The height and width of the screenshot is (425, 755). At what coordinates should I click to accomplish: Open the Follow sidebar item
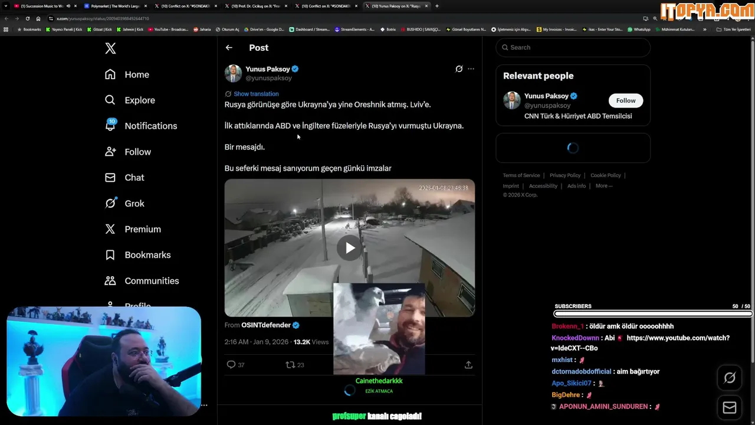(x=127, y=152)
